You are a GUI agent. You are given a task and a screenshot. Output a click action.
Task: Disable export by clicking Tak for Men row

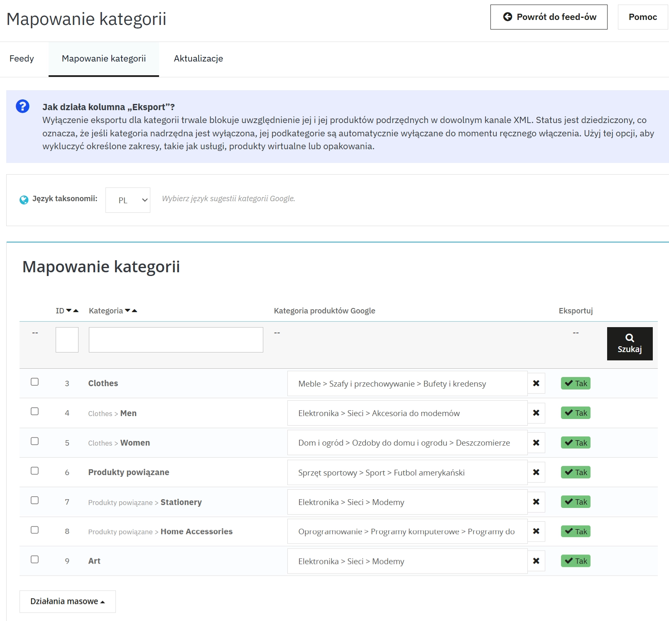click(575, 413)
